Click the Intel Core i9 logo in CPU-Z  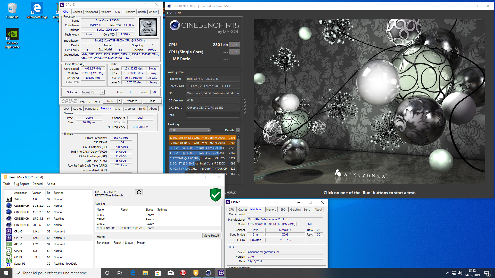[148, 27]
